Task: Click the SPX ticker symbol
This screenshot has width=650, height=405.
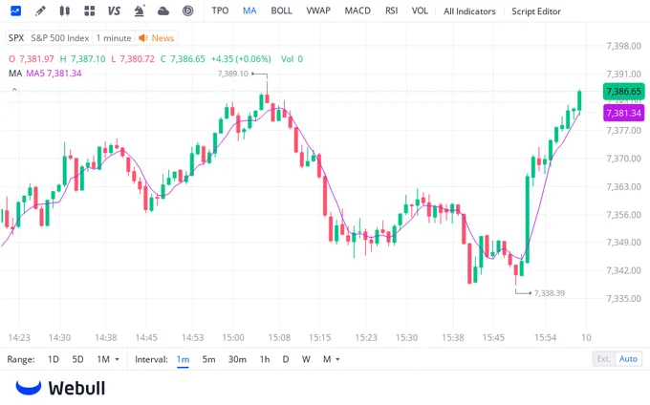Action: [x=16, y=38]
